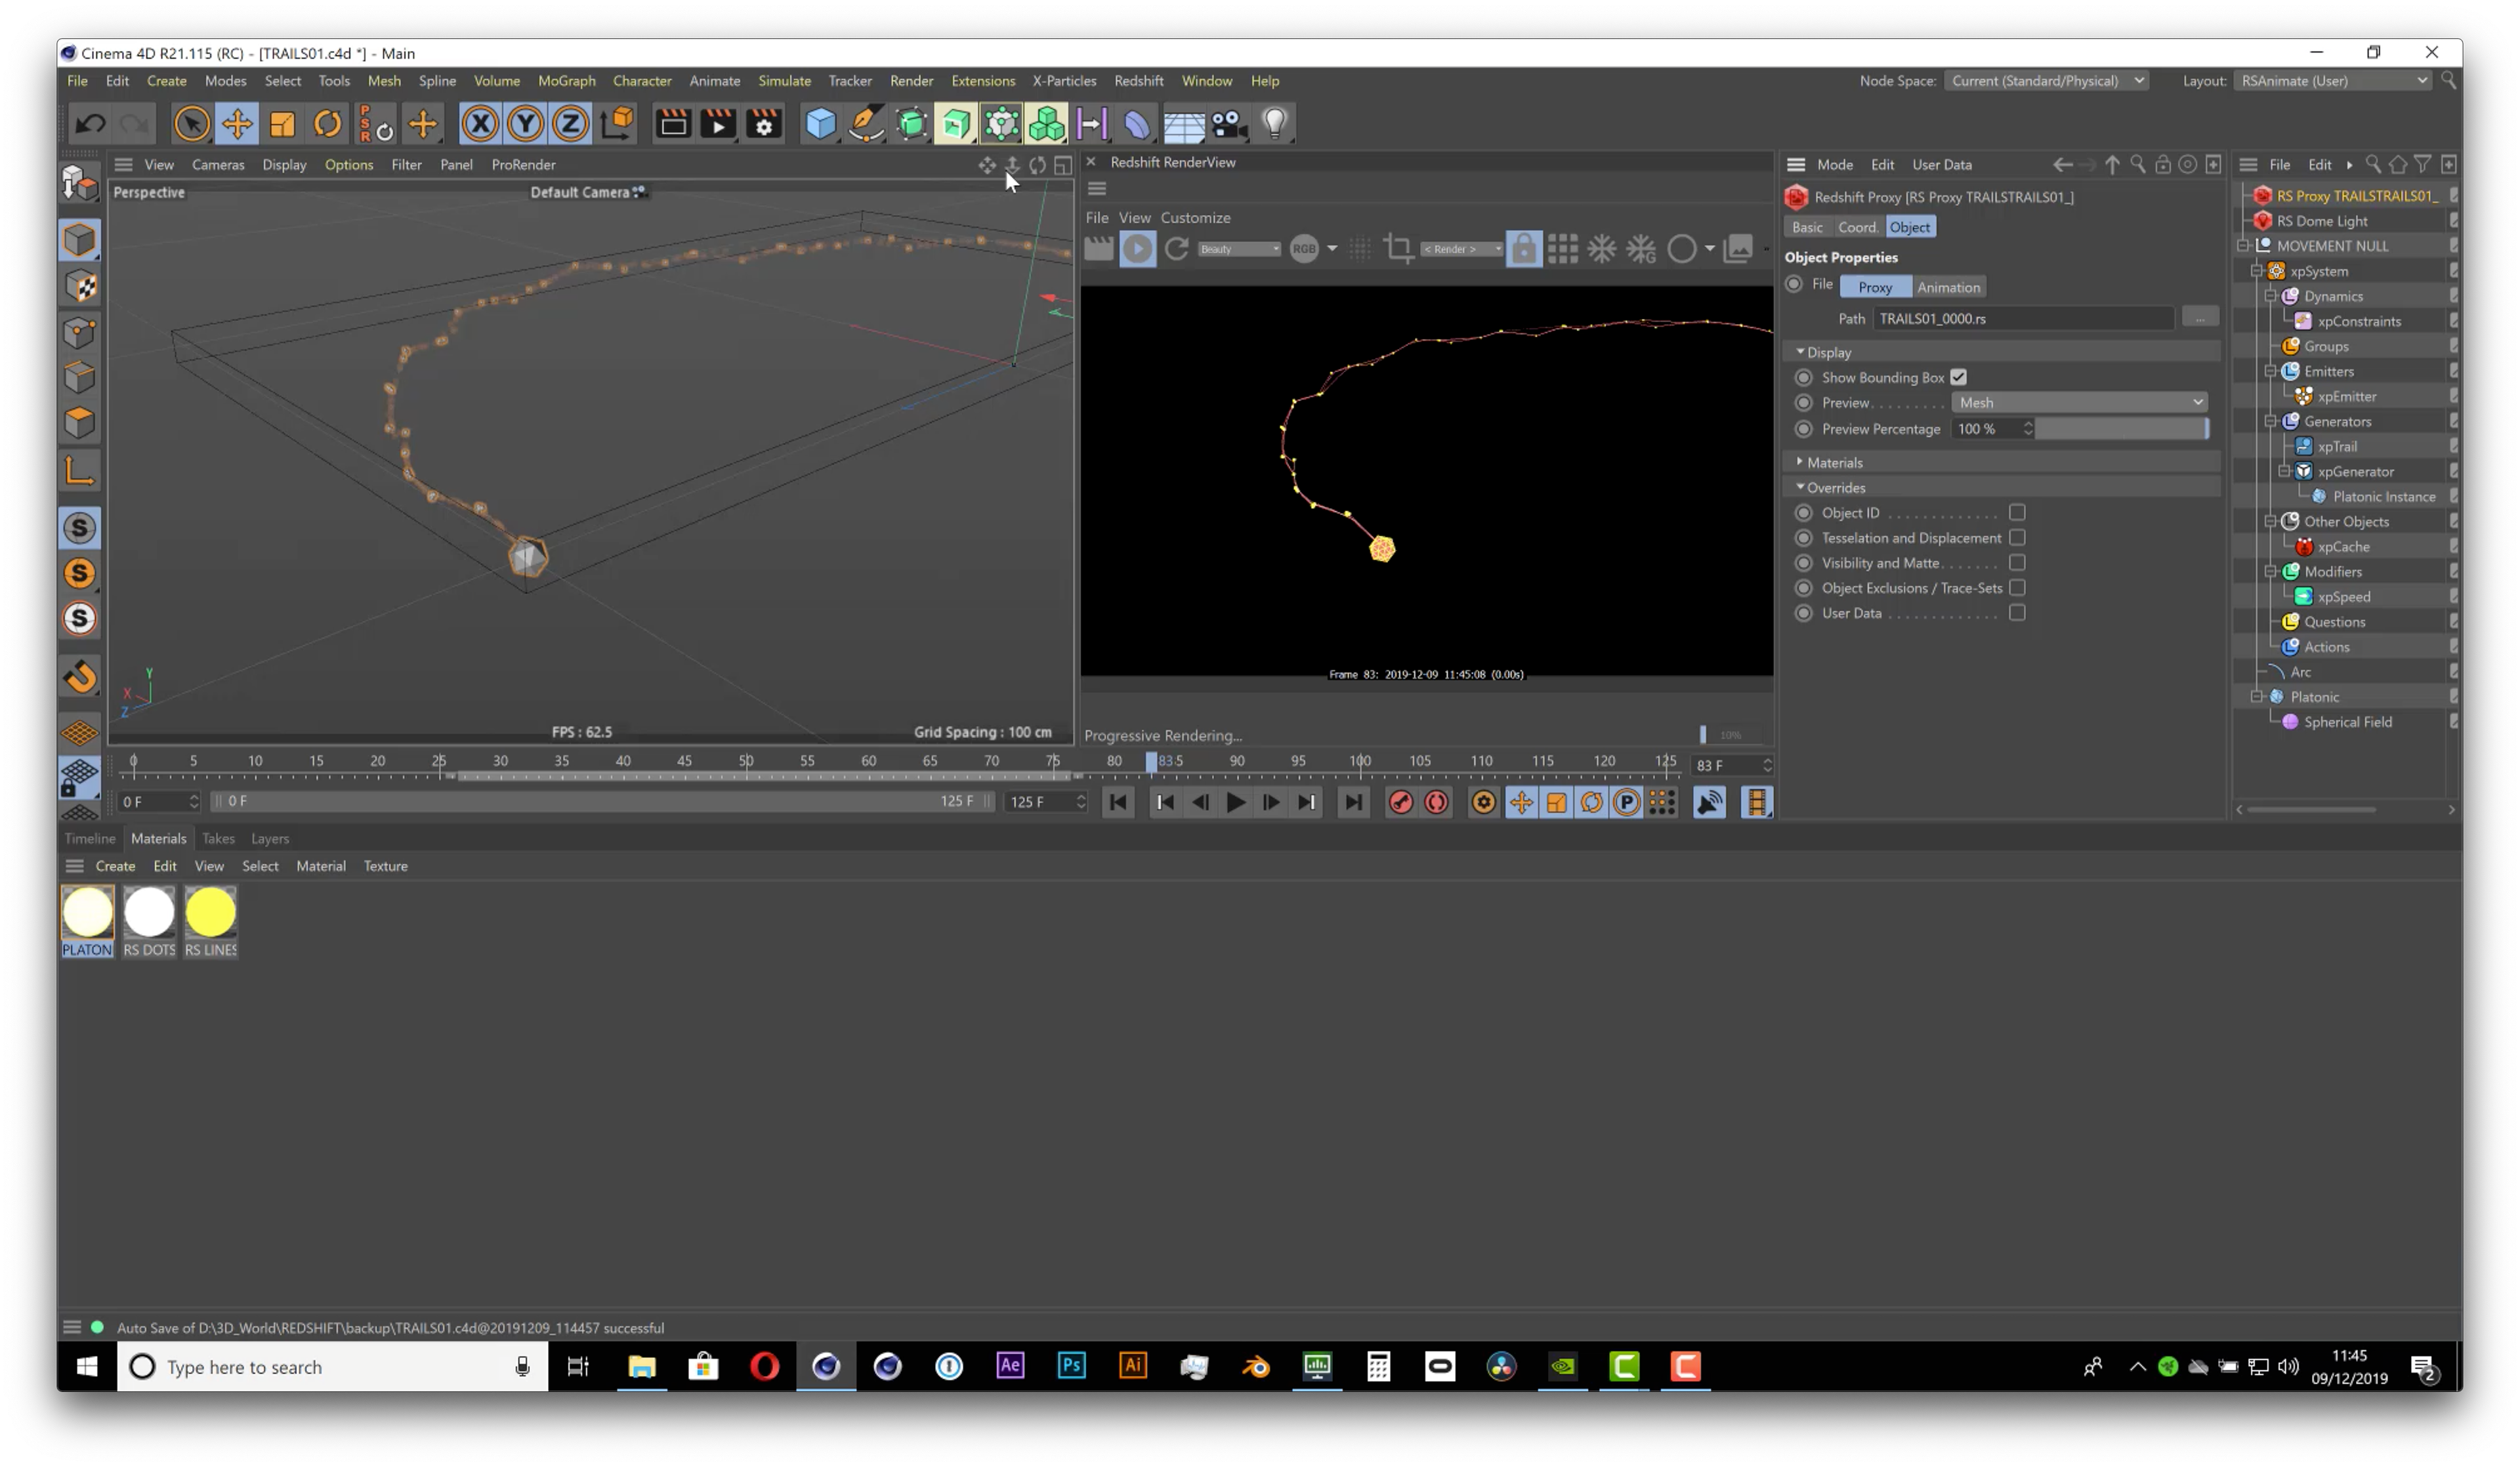Switch to Texture mode icon
Viewport: 2520px width, 1467px height.
tap(80, 286)
